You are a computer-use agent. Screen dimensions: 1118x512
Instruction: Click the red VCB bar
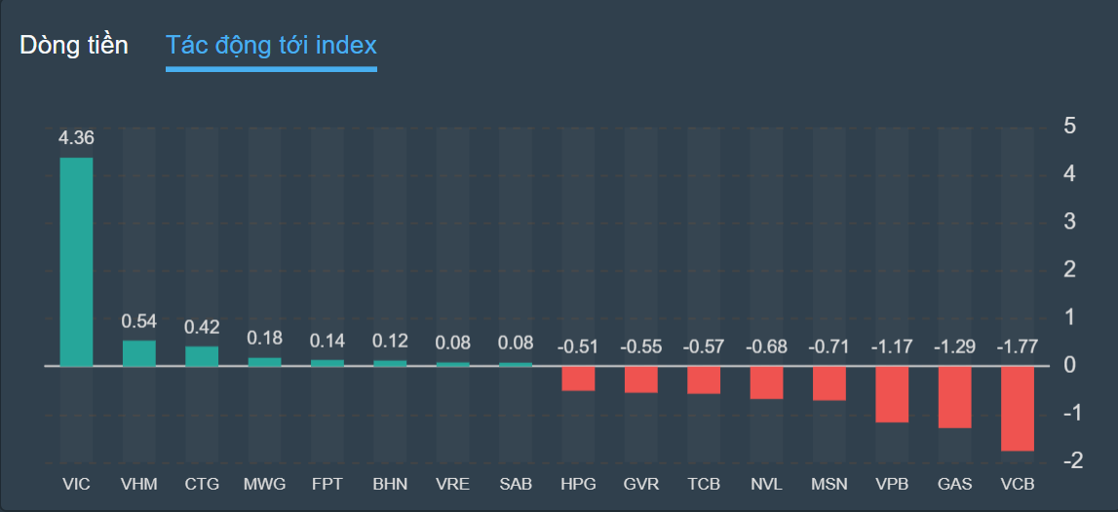[x=1018, y=408]
